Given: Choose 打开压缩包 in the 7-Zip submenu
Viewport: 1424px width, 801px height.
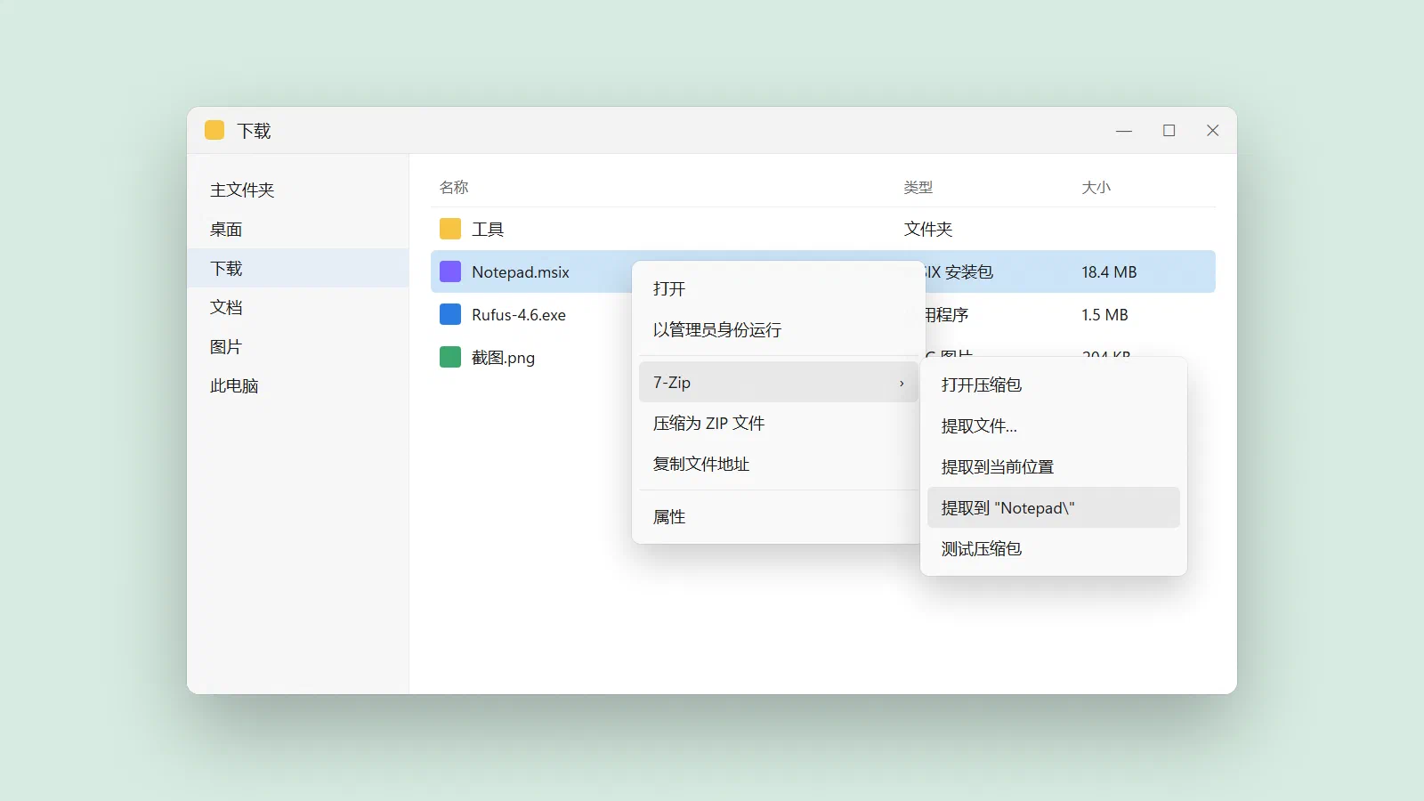Looking at the screenshot, I should tap(1054, 384).
